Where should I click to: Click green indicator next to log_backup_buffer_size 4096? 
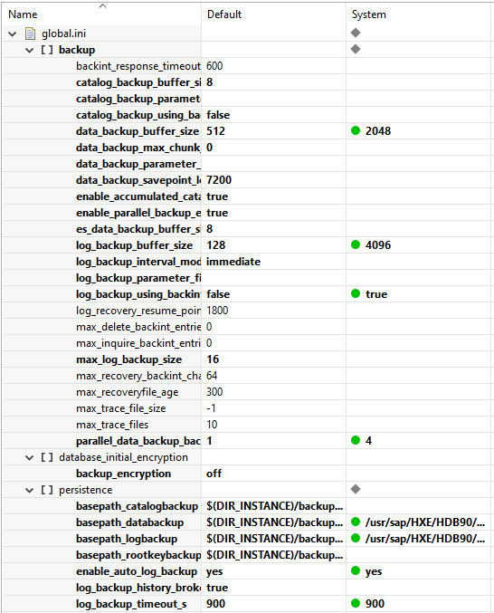pos(356,244)
